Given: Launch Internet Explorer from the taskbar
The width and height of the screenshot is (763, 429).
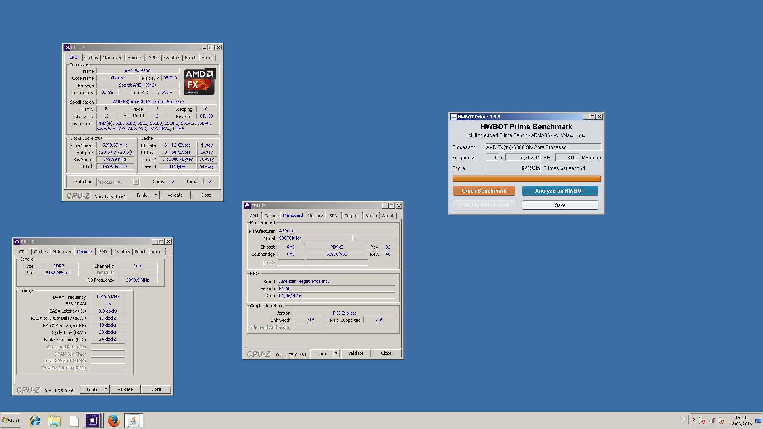Looking at the screenshot, I should click(x=35, y=421).
